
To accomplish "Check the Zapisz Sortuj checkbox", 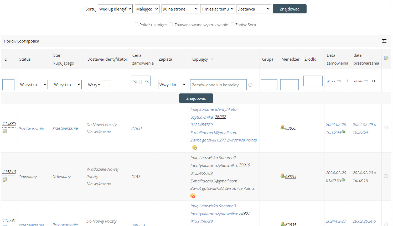I will pos(232,24).
